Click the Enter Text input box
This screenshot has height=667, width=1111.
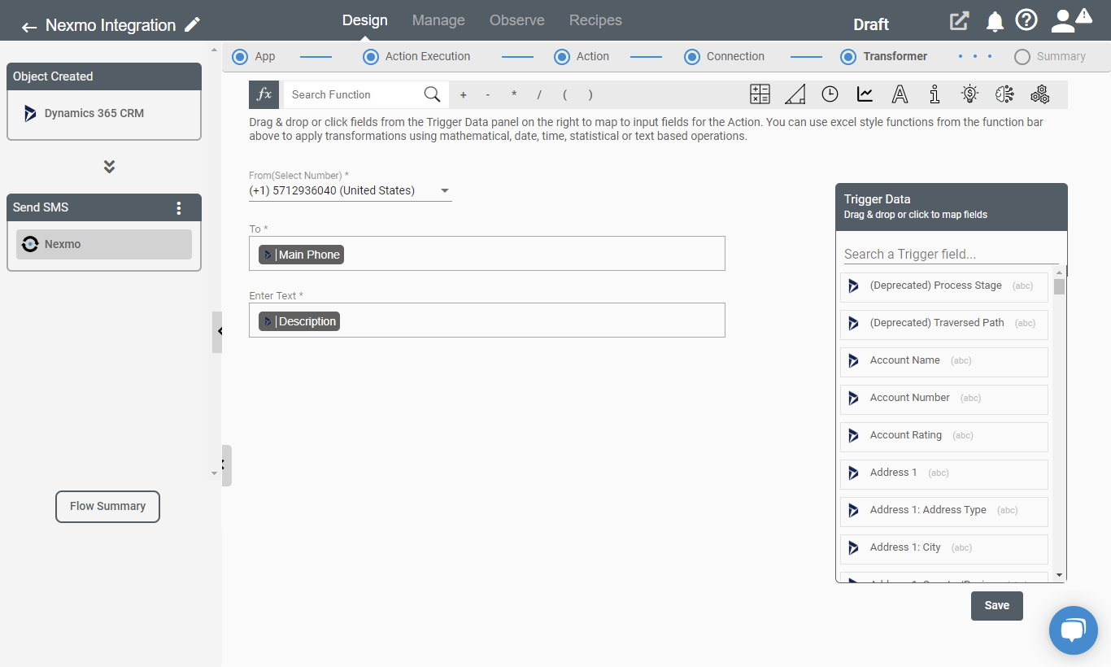pos(486,320)
